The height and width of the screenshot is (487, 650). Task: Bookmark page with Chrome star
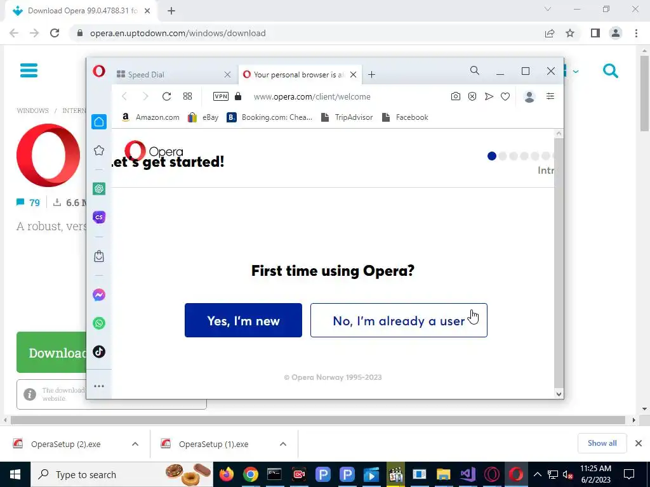[x=570, y=33]
